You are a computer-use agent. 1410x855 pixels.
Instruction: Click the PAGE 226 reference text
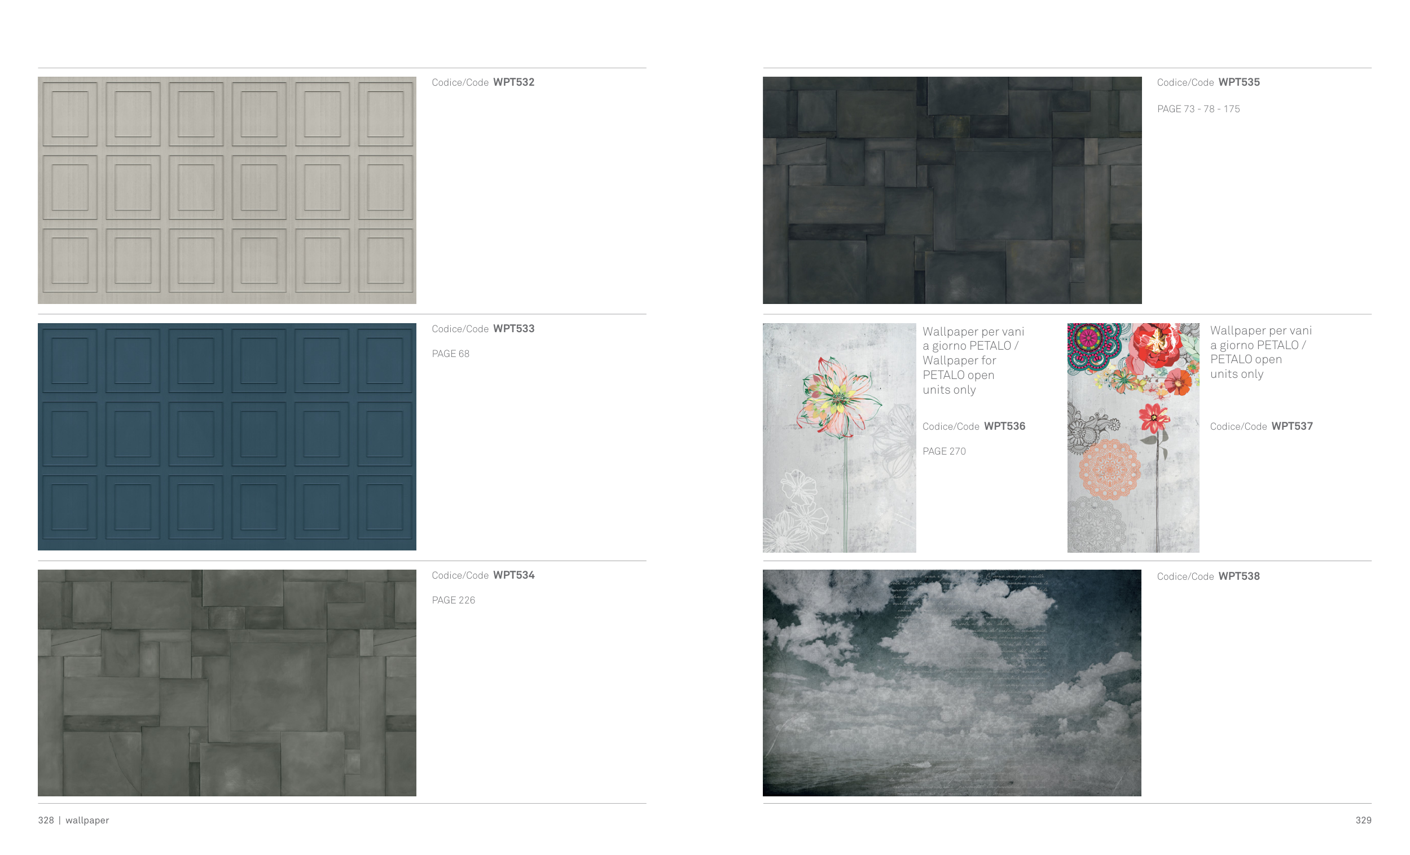(453, 601)
